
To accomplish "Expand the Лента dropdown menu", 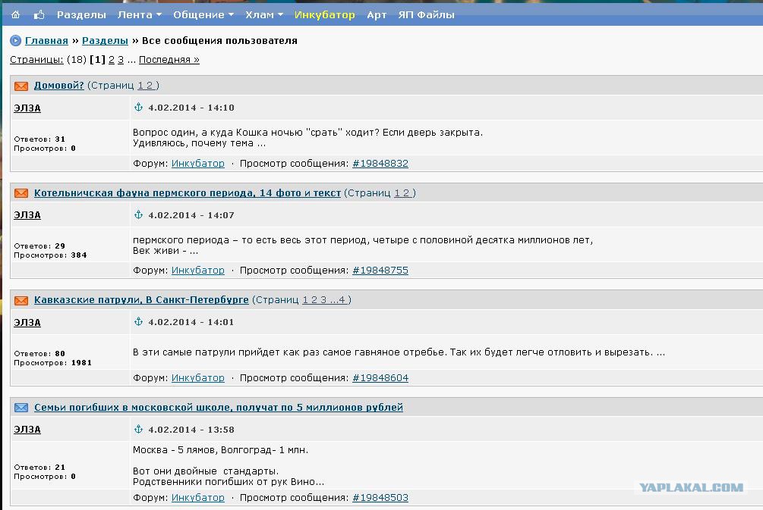I will pyautogui.click(x=139, y=14).
